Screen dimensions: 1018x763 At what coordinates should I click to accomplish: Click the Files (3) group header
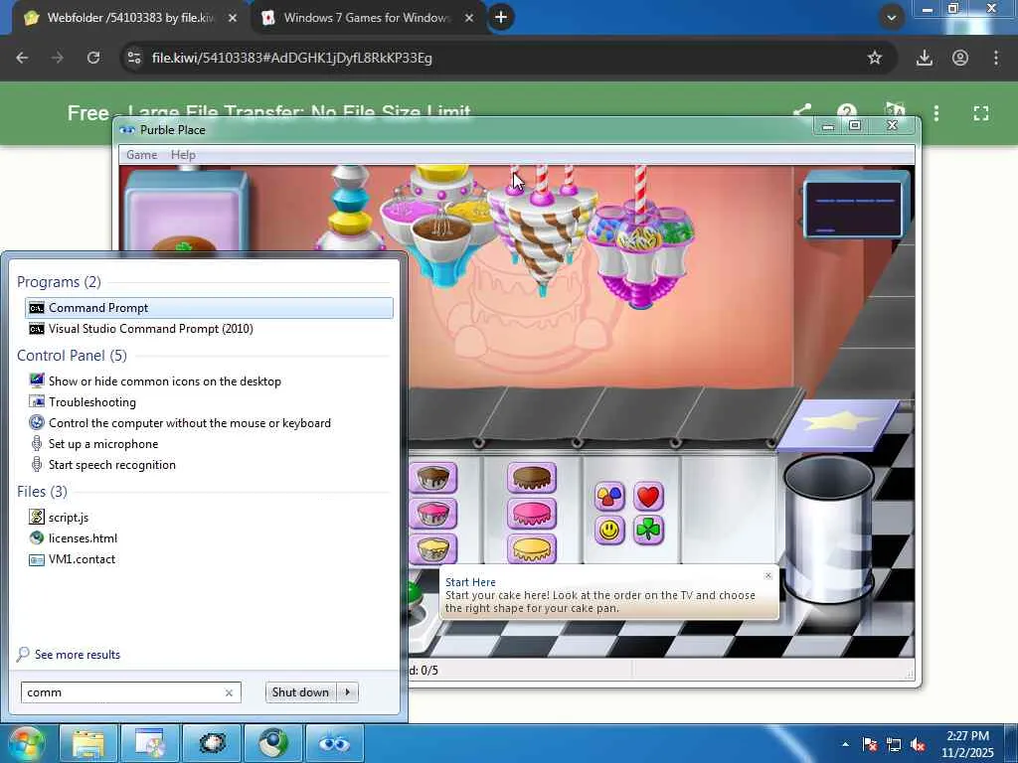pos(42,491)
